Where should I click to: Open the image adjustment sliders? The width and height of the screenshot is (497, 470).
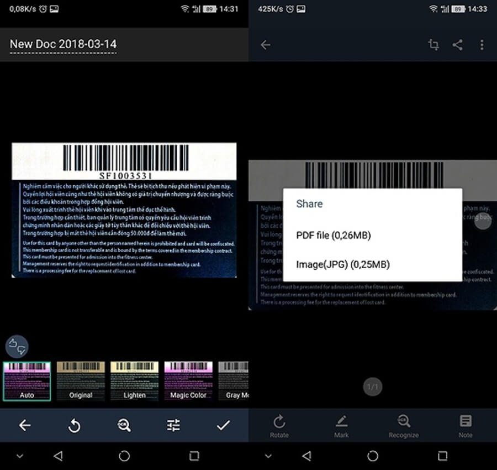(x=172, y=425)
